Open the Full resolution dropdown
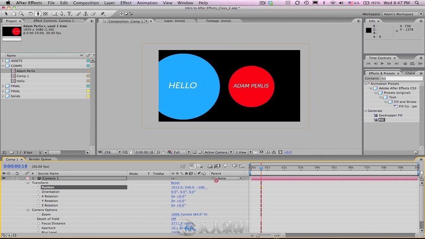Screen dimensions: 425x239 [182, 152]
